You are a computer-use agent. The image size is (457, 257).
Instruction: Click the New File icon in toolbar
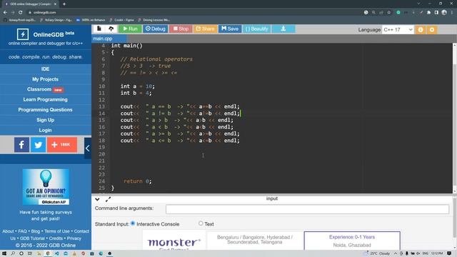(x=99, y=29)
